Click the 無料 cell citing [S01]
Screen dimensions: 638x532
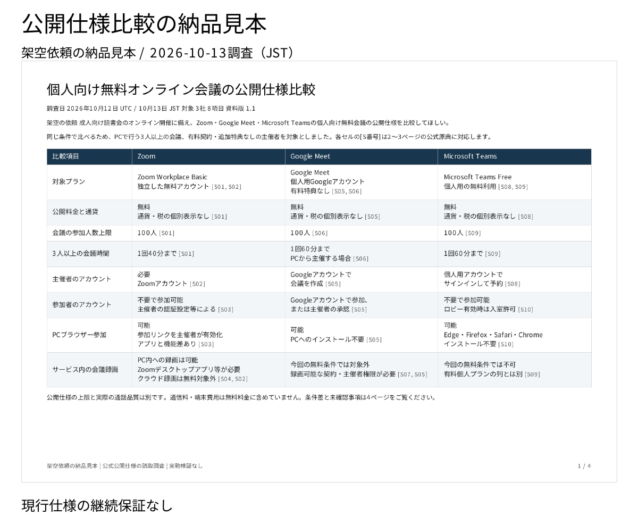pos(208,212)
